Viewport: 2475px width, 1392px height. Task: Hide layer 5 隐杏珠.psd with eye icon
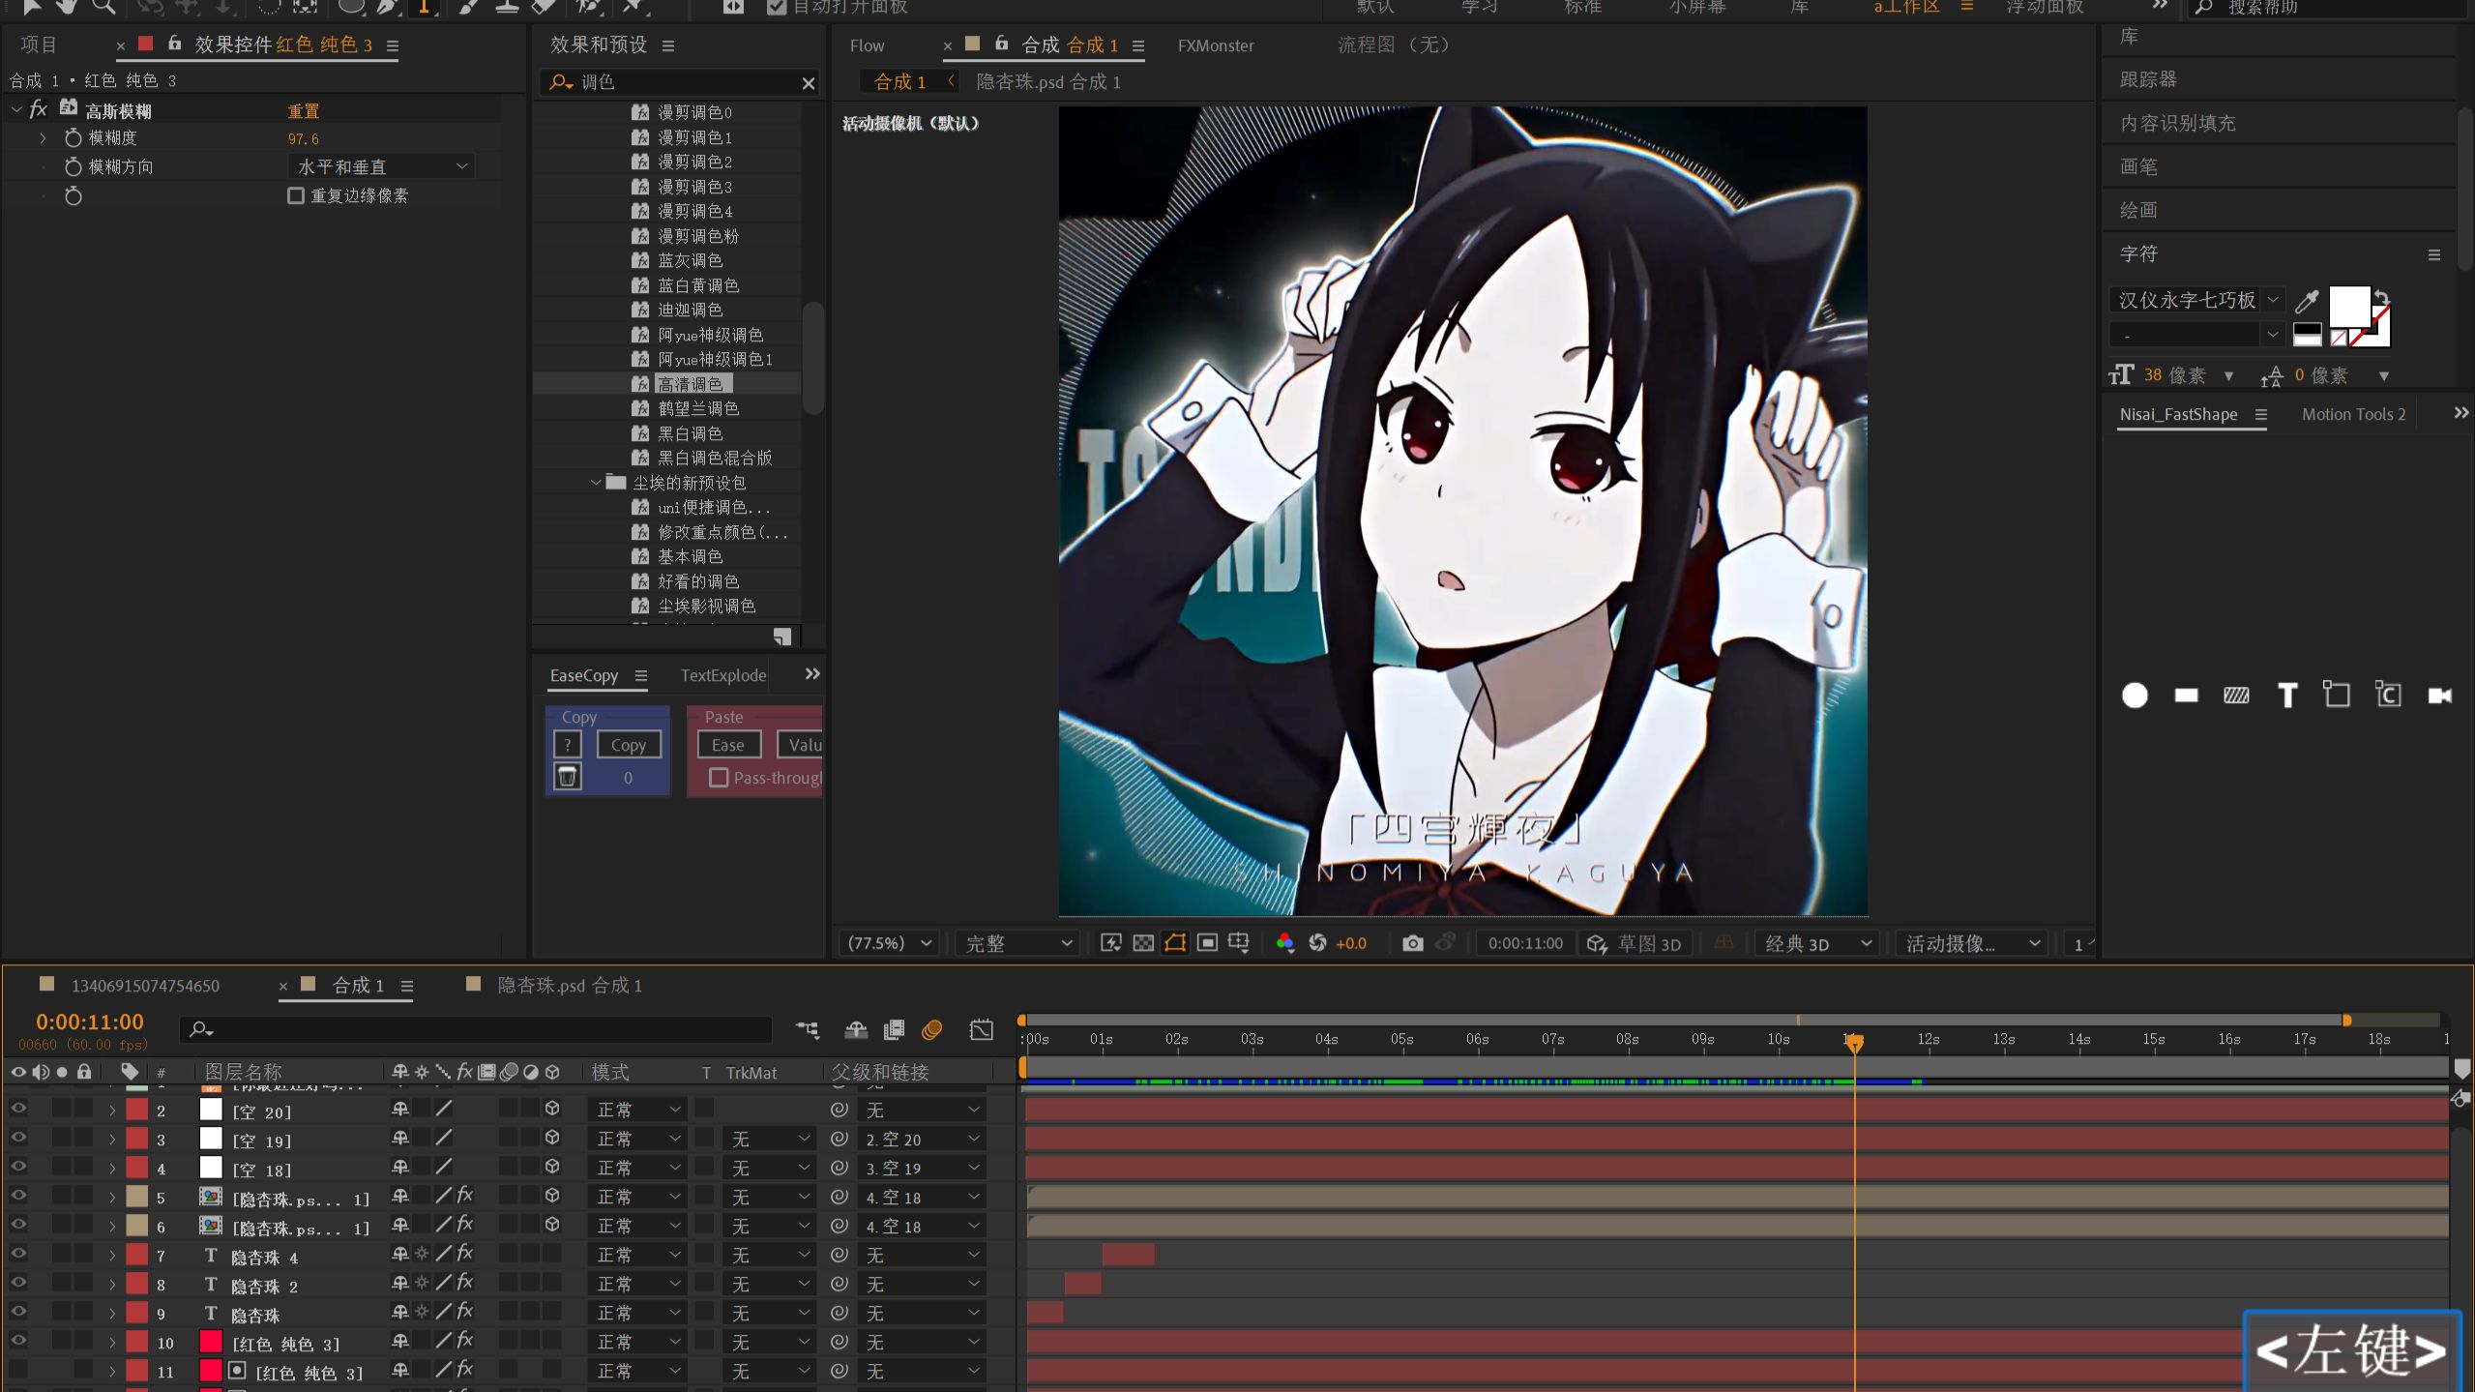18,1197
